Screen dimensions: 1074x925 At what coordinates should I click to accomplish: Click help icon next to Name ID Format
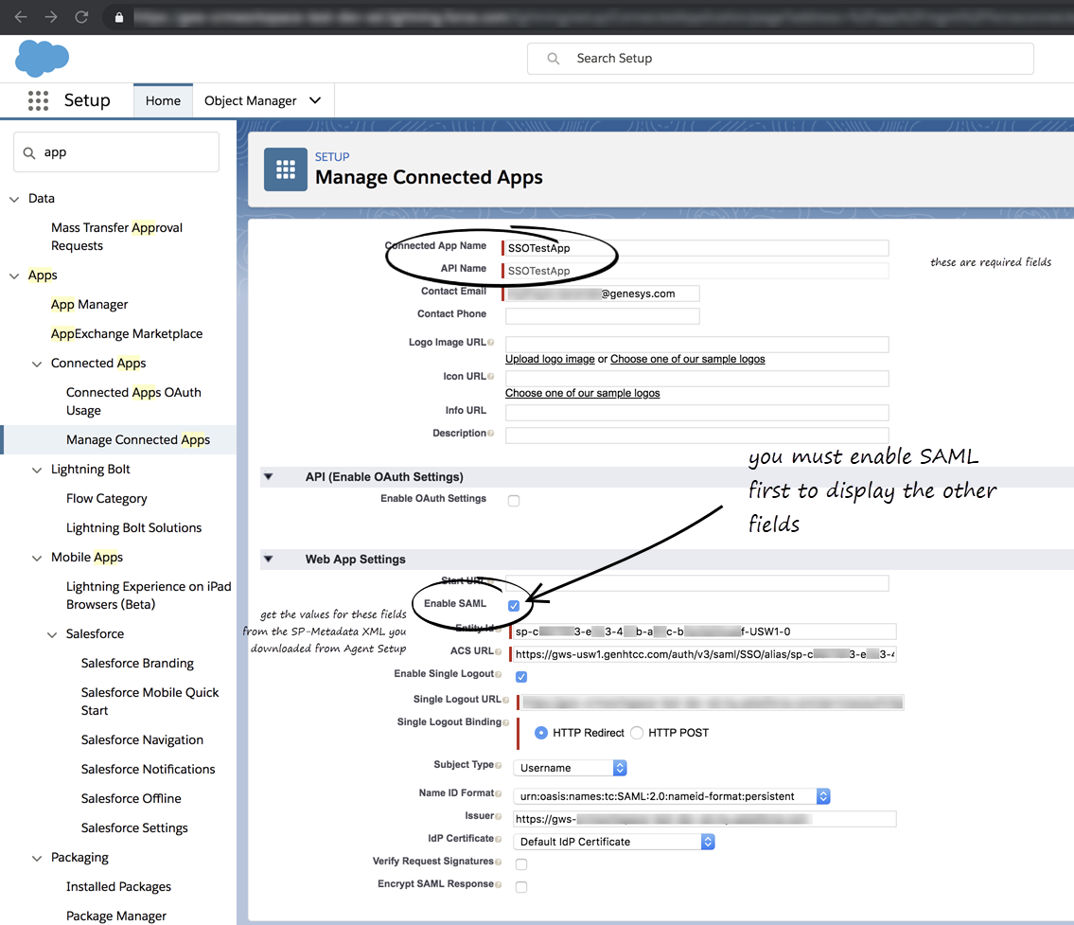click(x=498, y=793)
